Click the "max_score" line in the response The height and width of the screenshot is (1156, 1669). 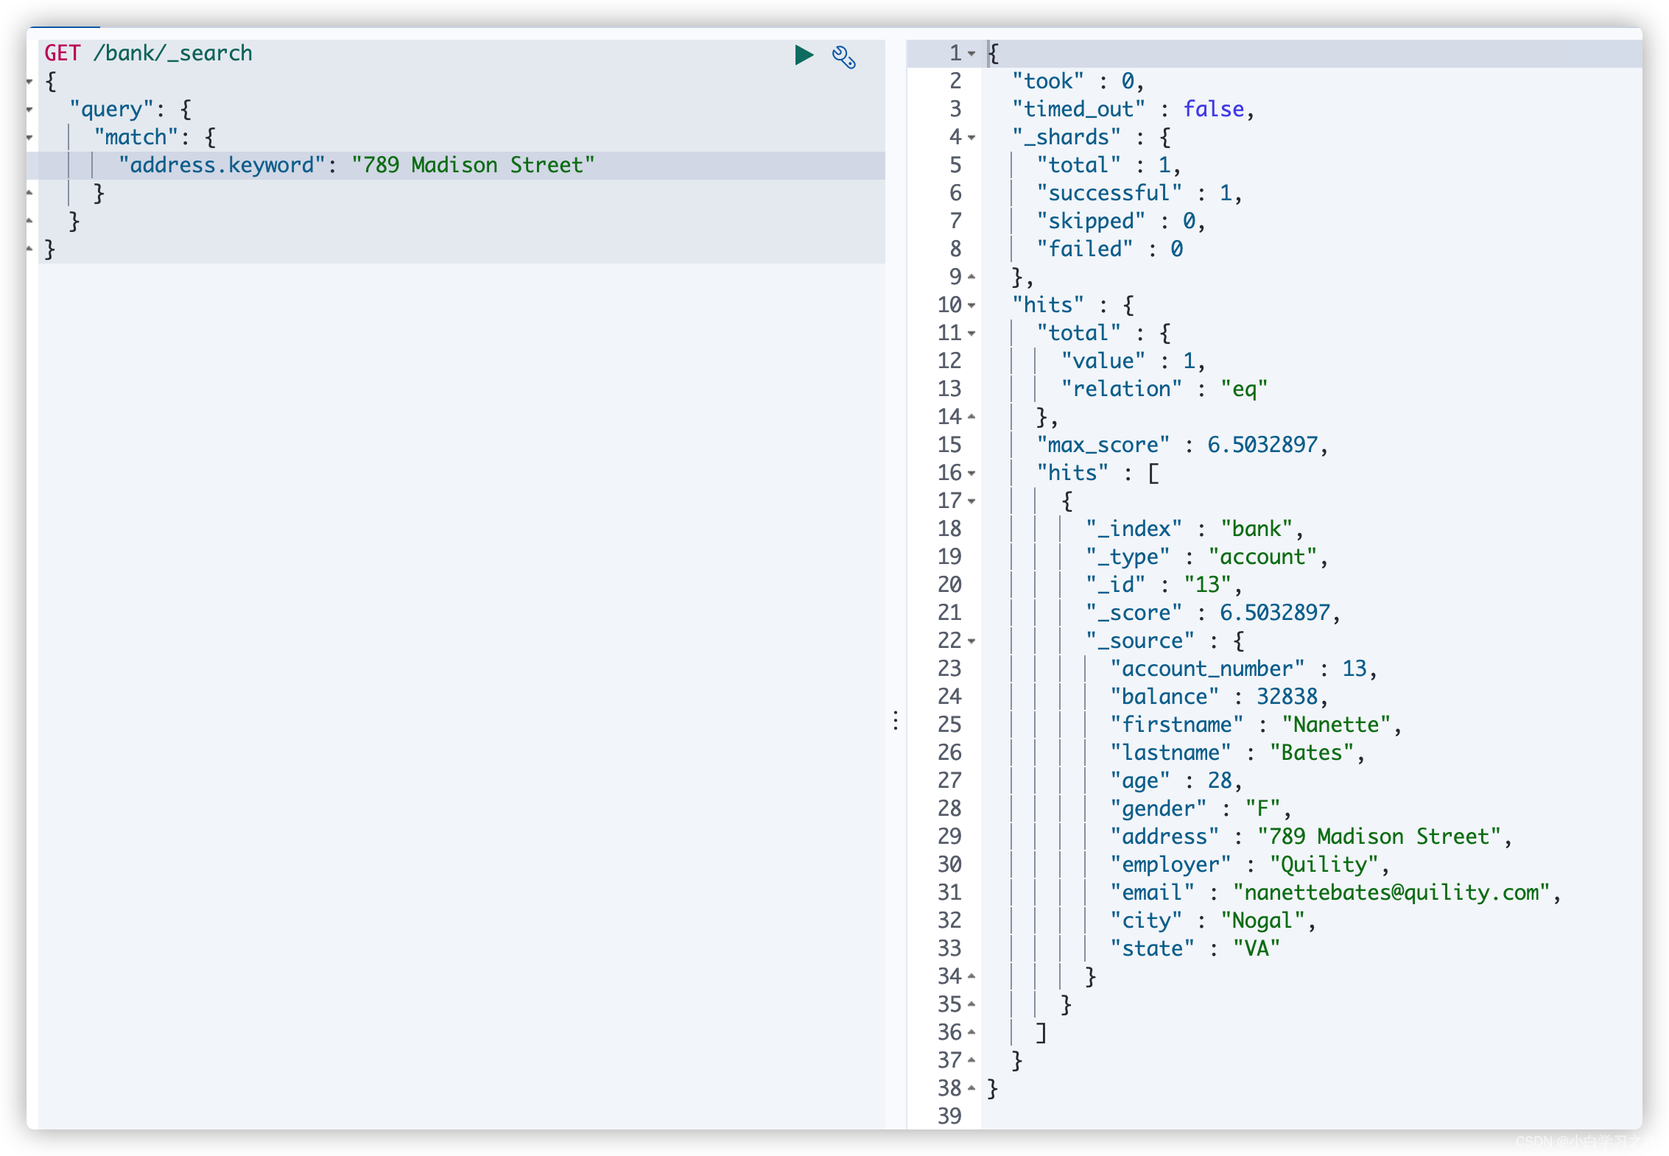click(1103, 445)
